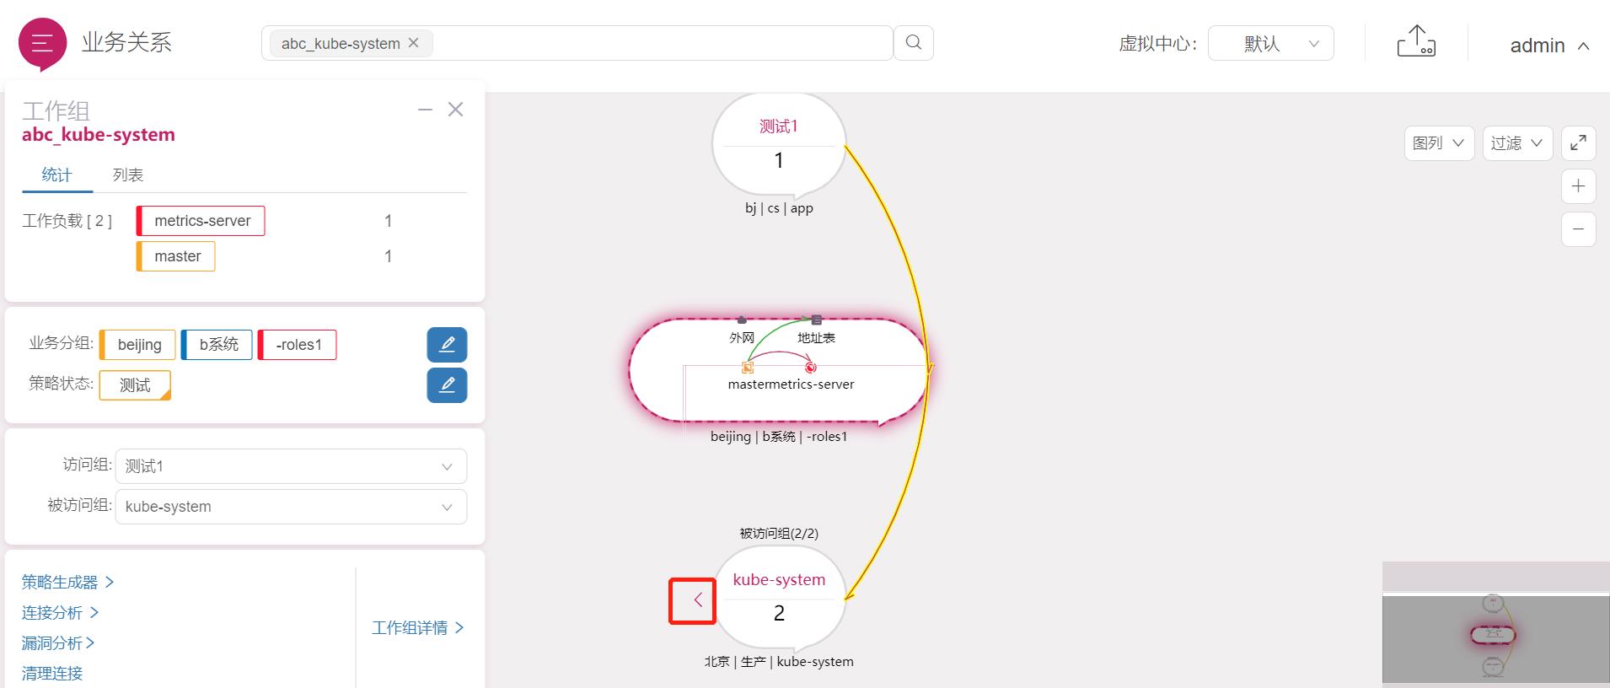Image resolution: width=1610 pixels, height=688 pixels.
Task: Switch to the 列表 tab
Action: [x=128, y=175]
